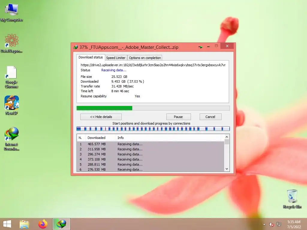Viewport: 307px width, 230px height.
Task: Click resume capability value Yes
Action: [137, 96]
